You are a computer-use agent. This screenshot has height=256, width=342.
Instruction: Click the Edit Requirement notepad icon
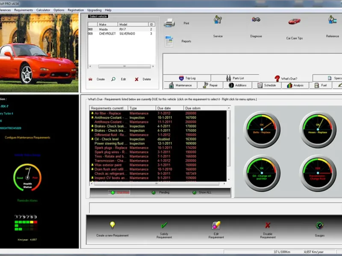coord(216,225)
